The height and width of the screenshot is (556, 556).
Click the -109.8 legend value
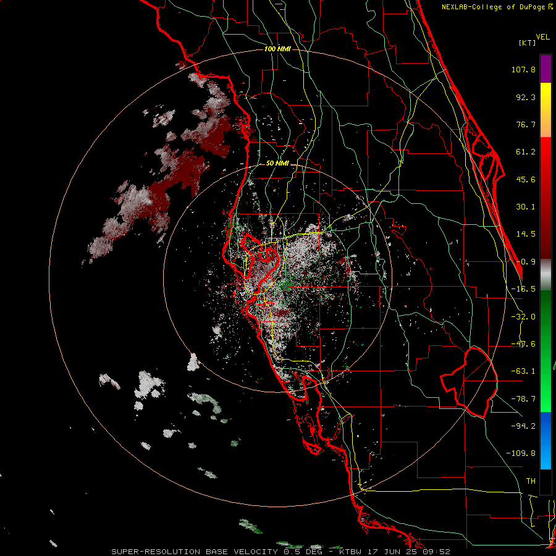[x=521, y=453]
